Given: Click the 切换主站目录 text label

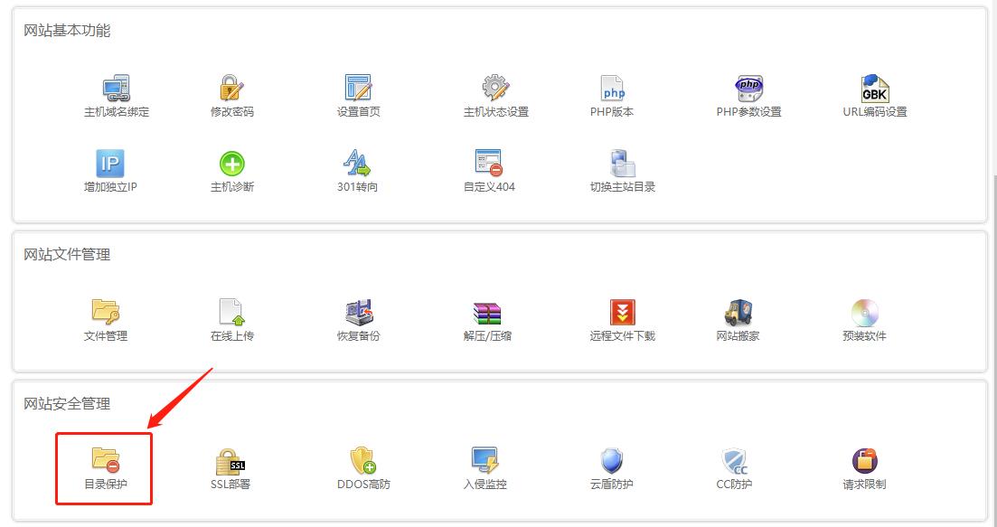Looking at the screenshot, I should point(623,187).
